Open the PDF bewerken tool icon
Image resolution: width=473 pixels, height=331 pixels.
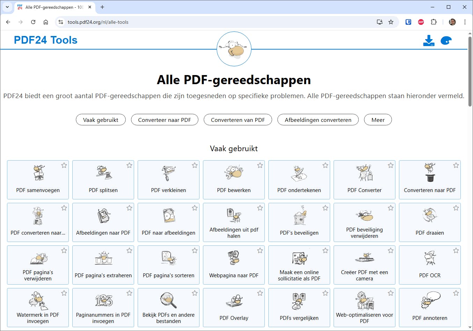coord(234,172)
